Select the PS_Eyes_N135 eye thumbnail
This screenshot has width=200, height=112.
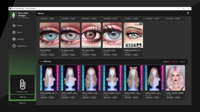(112, 35)
